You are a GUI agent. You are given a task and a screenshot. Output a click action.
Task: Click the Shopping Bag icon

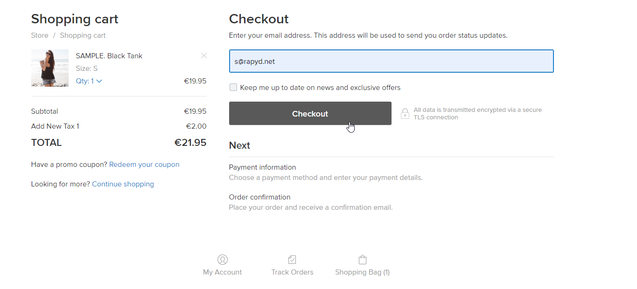(x=363, y=260)
